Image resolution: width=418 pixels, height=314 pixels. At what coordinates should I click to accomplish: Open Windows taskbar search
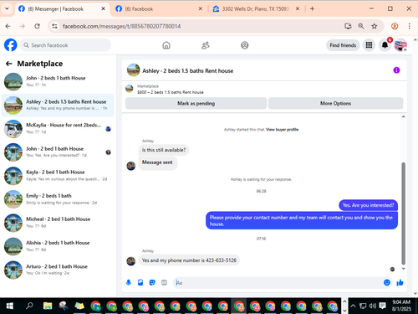(x=29, y=306)
